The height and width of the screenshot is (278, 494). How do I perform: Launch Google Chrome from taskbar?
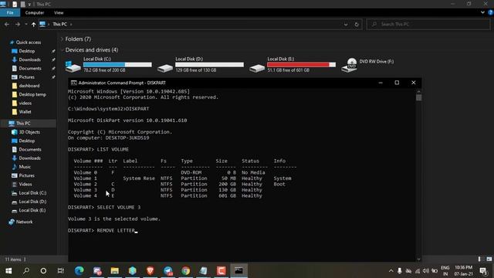(x=185, y=270)
